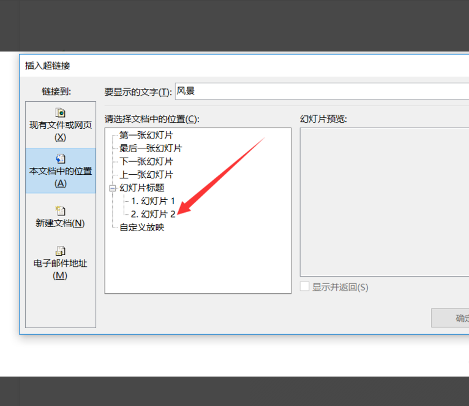Choose the Create New Document icon (新建文档)
This screenshot has width=469, height=406.
(61, 210)
